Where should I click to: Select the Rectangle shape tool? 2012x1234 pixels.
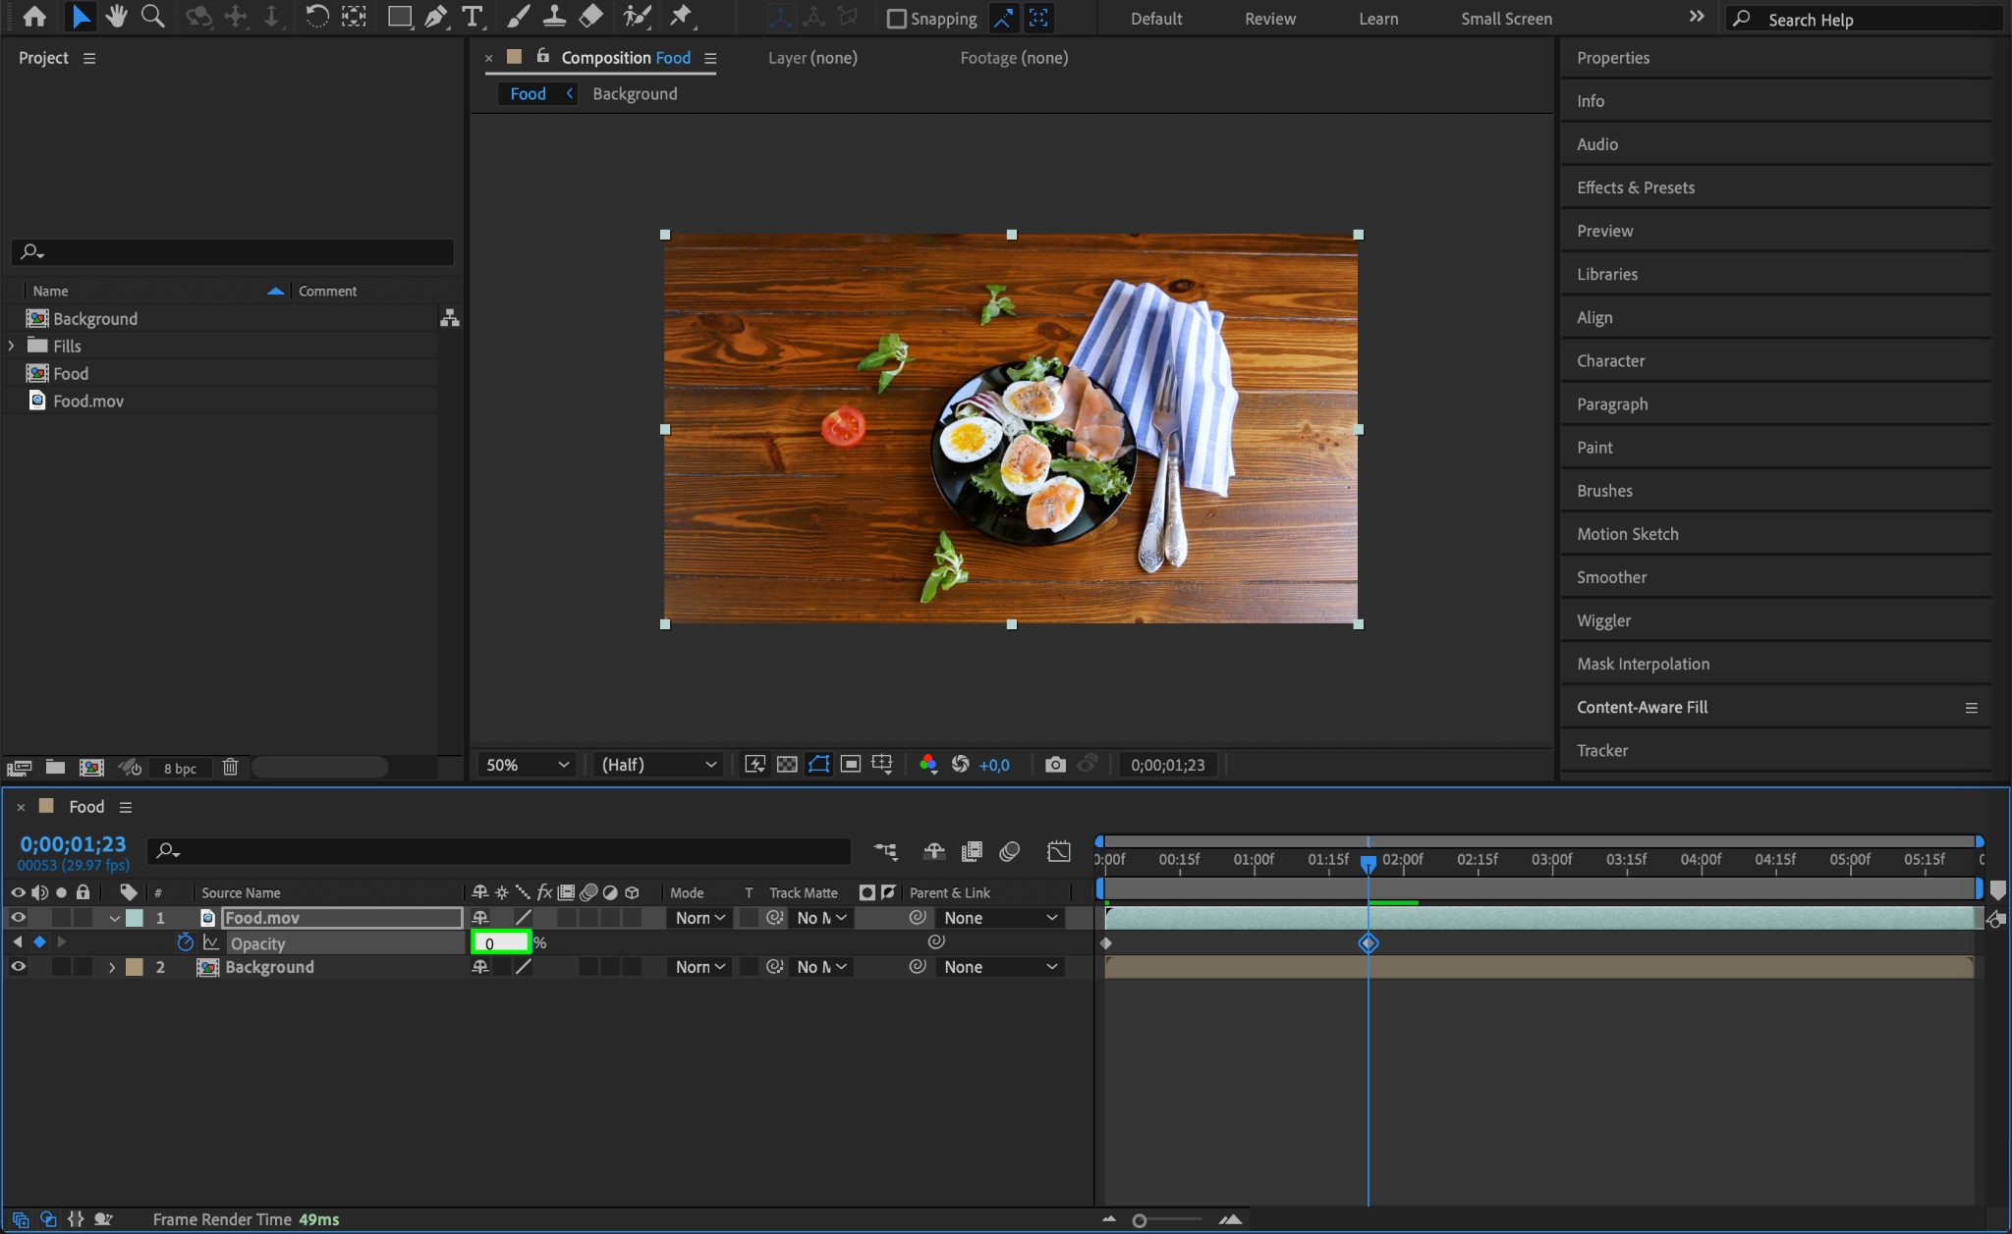(x=399, y=17)
